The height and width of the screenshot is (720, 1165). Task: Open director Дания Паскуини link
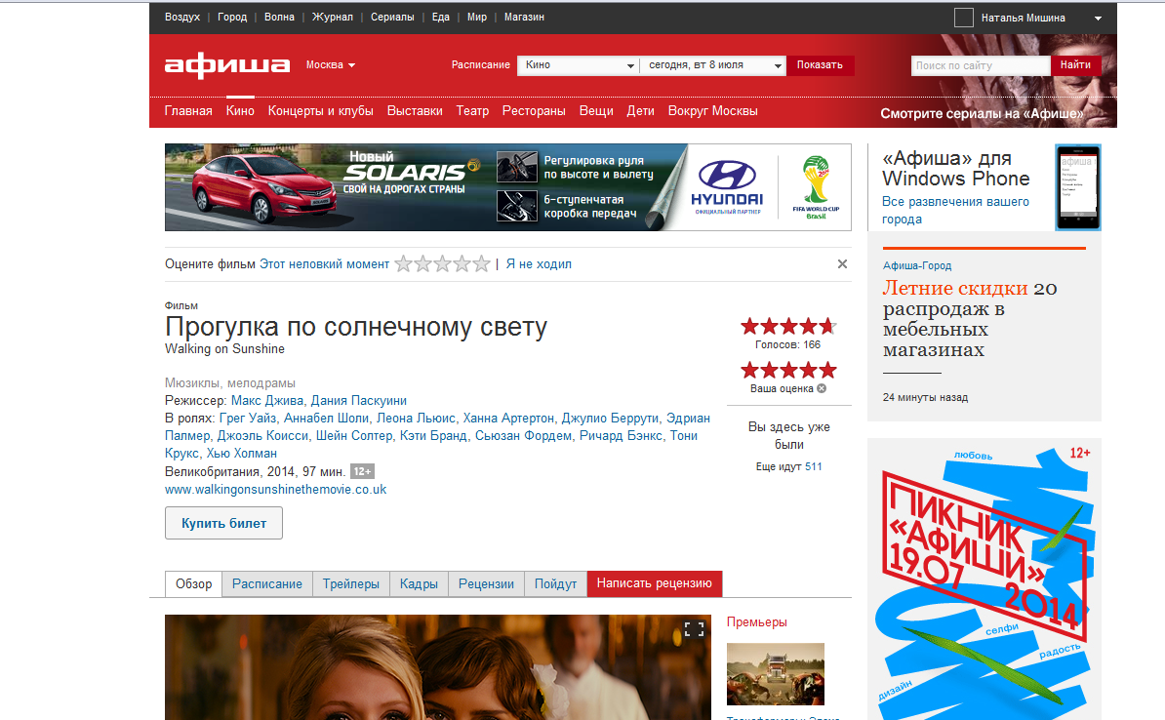(x=358, y=401)
